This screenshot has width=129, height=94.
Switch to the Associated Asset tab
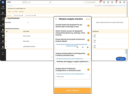tap(30, 15)
